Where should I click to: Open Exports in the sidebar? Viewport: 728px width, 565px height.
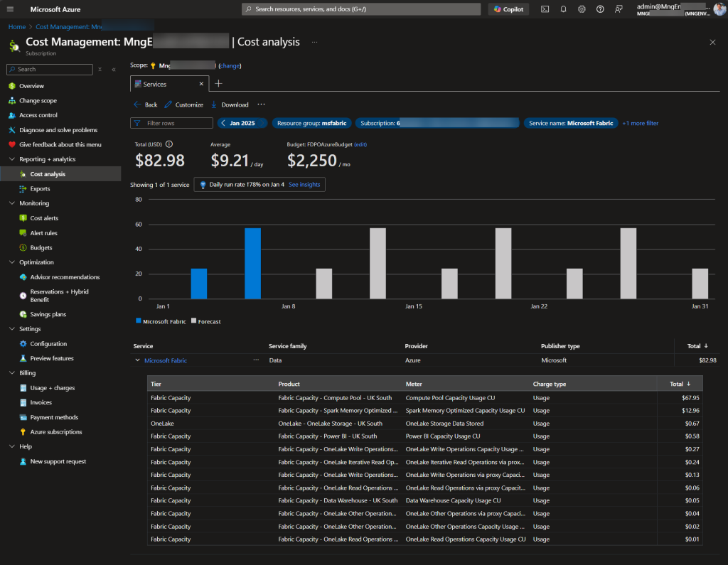[x=40, y=189]
